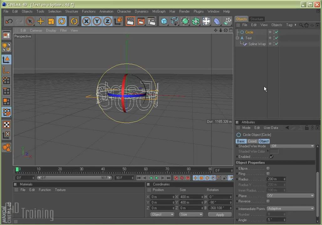Image resolution: width=322 pixels, height=225 pixels.
Task: Open the NURBS objects icon
Action: (x=185, y=21)
